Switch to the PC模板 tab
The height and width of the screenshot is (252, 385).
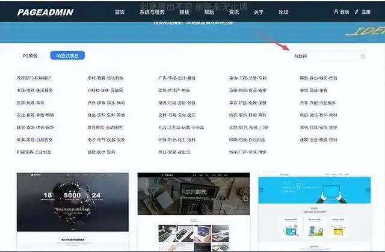click(30, 56)
